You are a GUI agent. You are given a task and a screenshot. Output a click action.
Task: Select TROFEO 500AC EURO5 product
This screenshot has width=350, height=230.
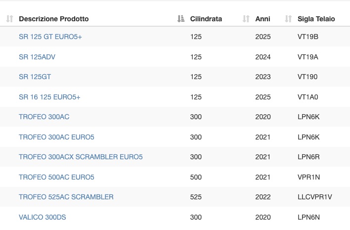point(56,177)
